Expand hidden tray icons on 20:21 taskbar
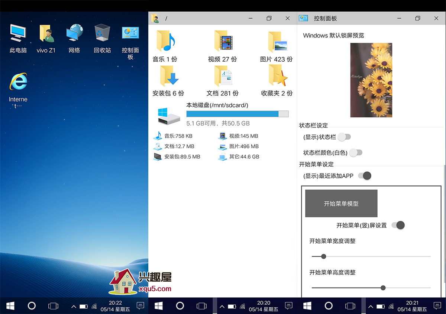 point(371,307)
